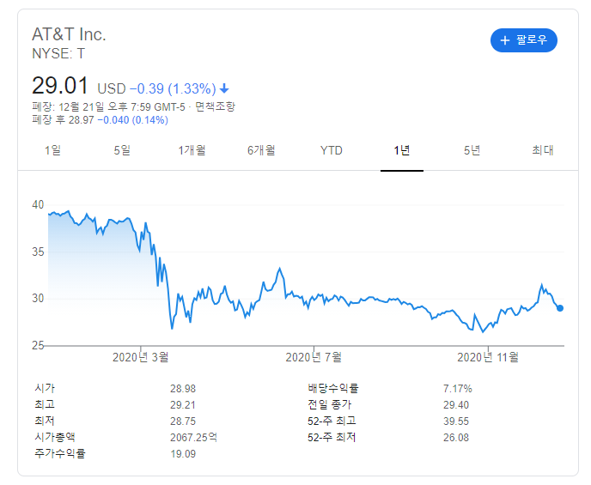This screenshot has width=591, height=485.
Task: Click the −0.39 (1.33%) change text
Action: pyautogui.click(x=173, y=89)
